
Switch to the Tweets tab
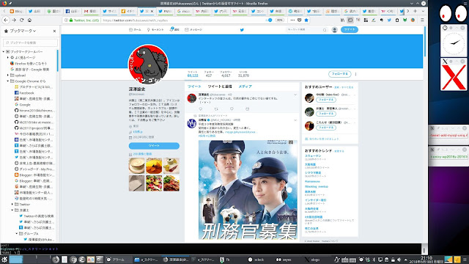194,87
